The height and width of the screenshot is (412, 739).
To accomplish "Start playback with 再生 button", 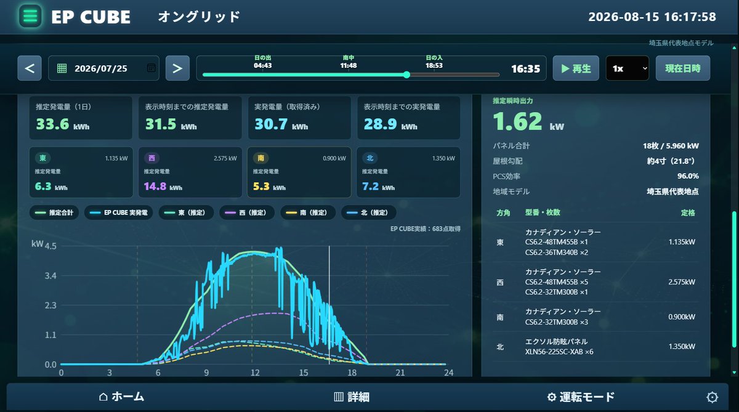I will coord(576,68).
